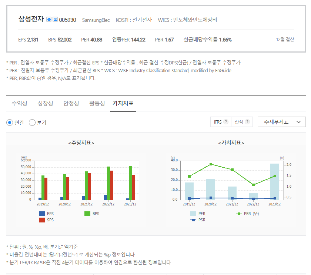311x275 pixels.
Task: Click the 2021/12 red SPS bar
Action: tap(90, 186)
